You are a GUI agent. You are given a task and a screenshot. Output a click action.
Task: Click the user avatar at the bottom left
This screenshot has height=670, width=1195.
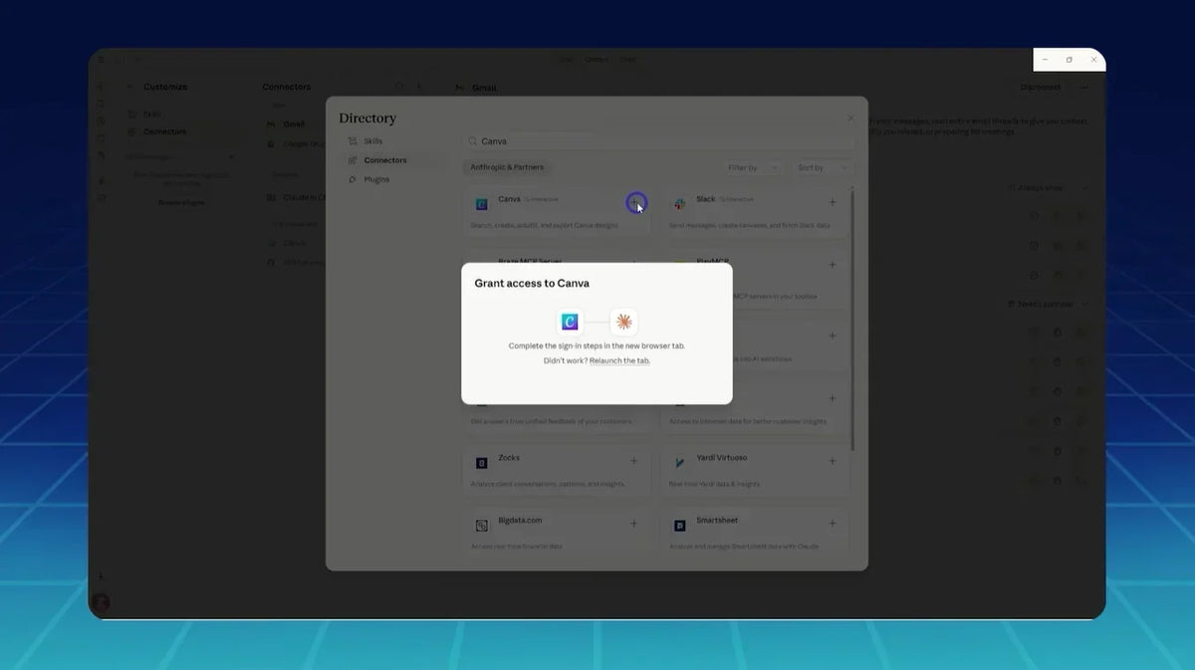coord(100,602)
